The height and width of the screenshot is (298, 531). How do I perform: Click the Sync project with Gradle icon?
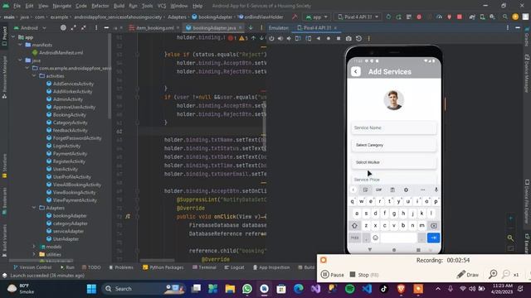(472, 17)
